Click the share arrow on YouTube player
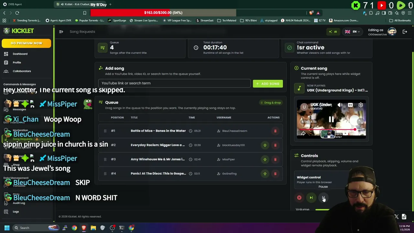The width and height of the screenshot is (414, 233). [303, 133]
